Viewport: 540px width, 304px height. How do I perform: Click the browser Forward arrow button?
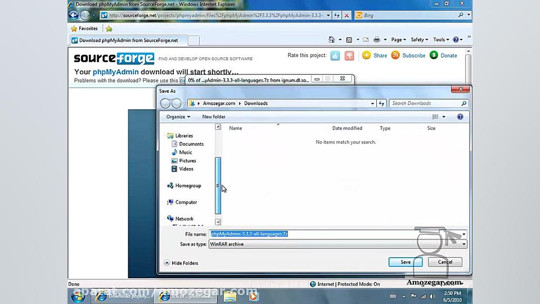tap(85, 15)
